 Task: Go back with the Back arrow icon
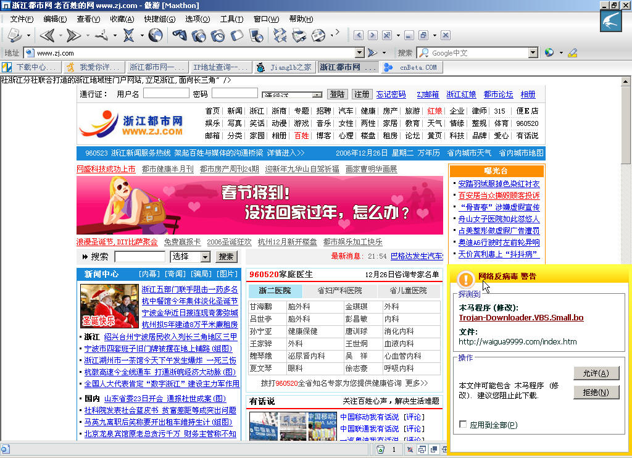(47, 35)
